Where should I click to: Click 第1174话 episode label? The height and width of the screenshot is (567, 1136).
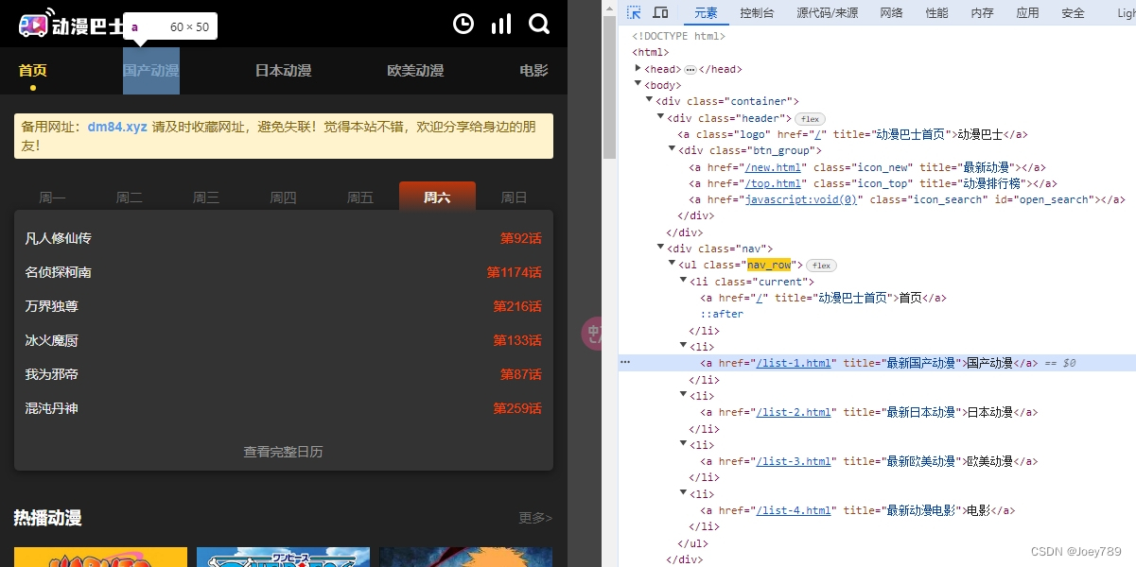click(x=514, y=272)
